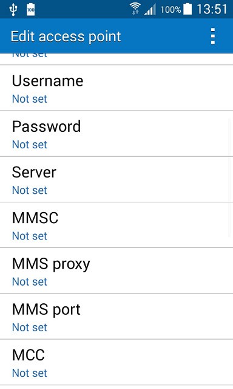Tap Not set value under MMS proxy

(x=30, y=282)
